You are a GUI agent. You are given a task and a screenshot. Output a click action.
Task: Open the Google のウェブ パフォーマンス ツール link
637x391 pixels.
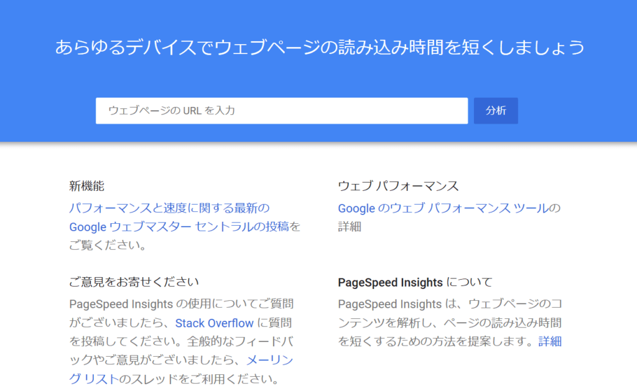tap(443, 208)
